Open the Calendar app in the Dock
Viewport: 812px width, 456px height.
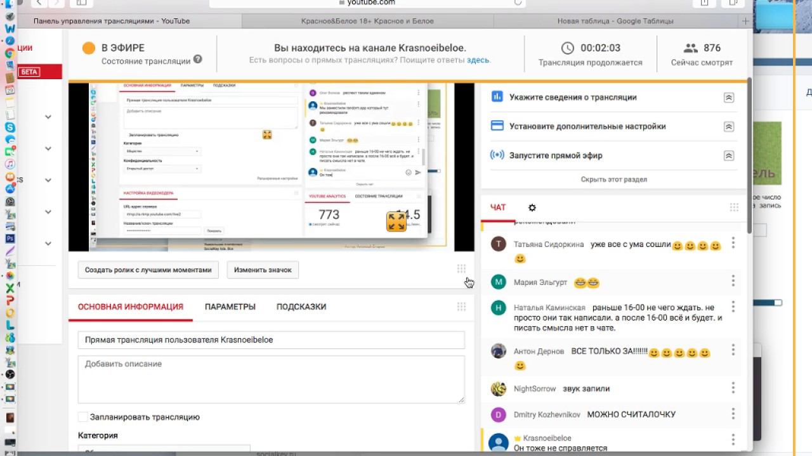pyautogui.click(x=10, y=91)
